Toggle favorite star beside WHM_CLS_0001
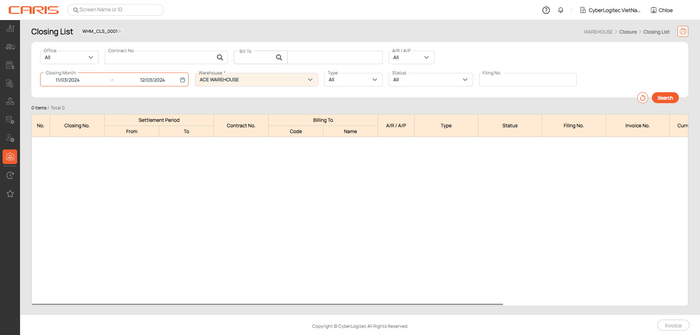 (x=120, y=31)
